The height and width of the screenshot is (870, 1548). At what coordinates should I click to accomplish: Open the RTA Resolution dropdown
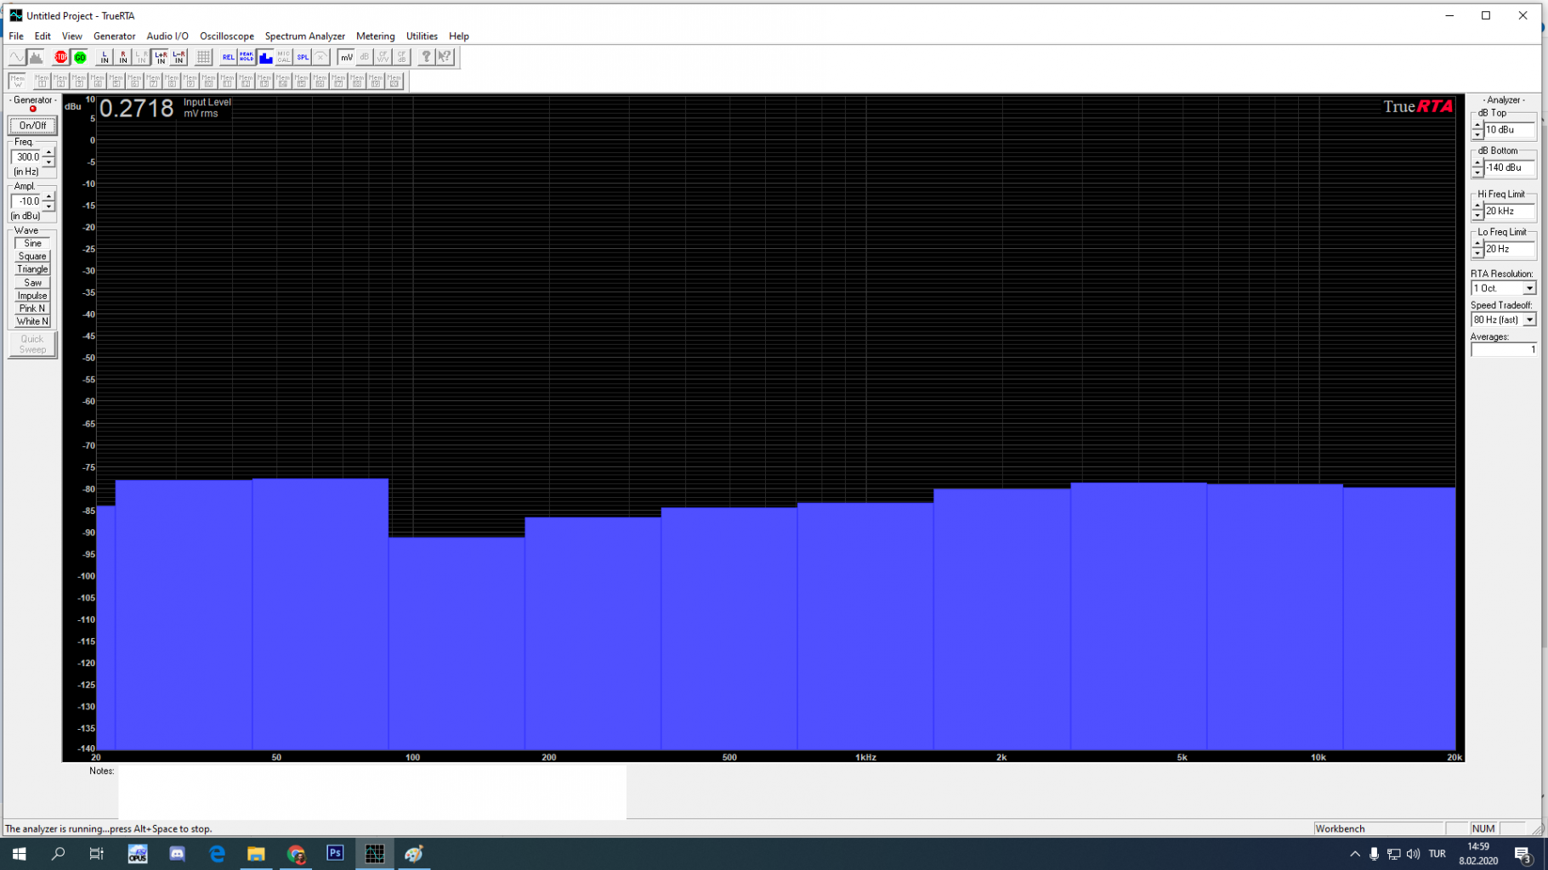[1528, 288]
